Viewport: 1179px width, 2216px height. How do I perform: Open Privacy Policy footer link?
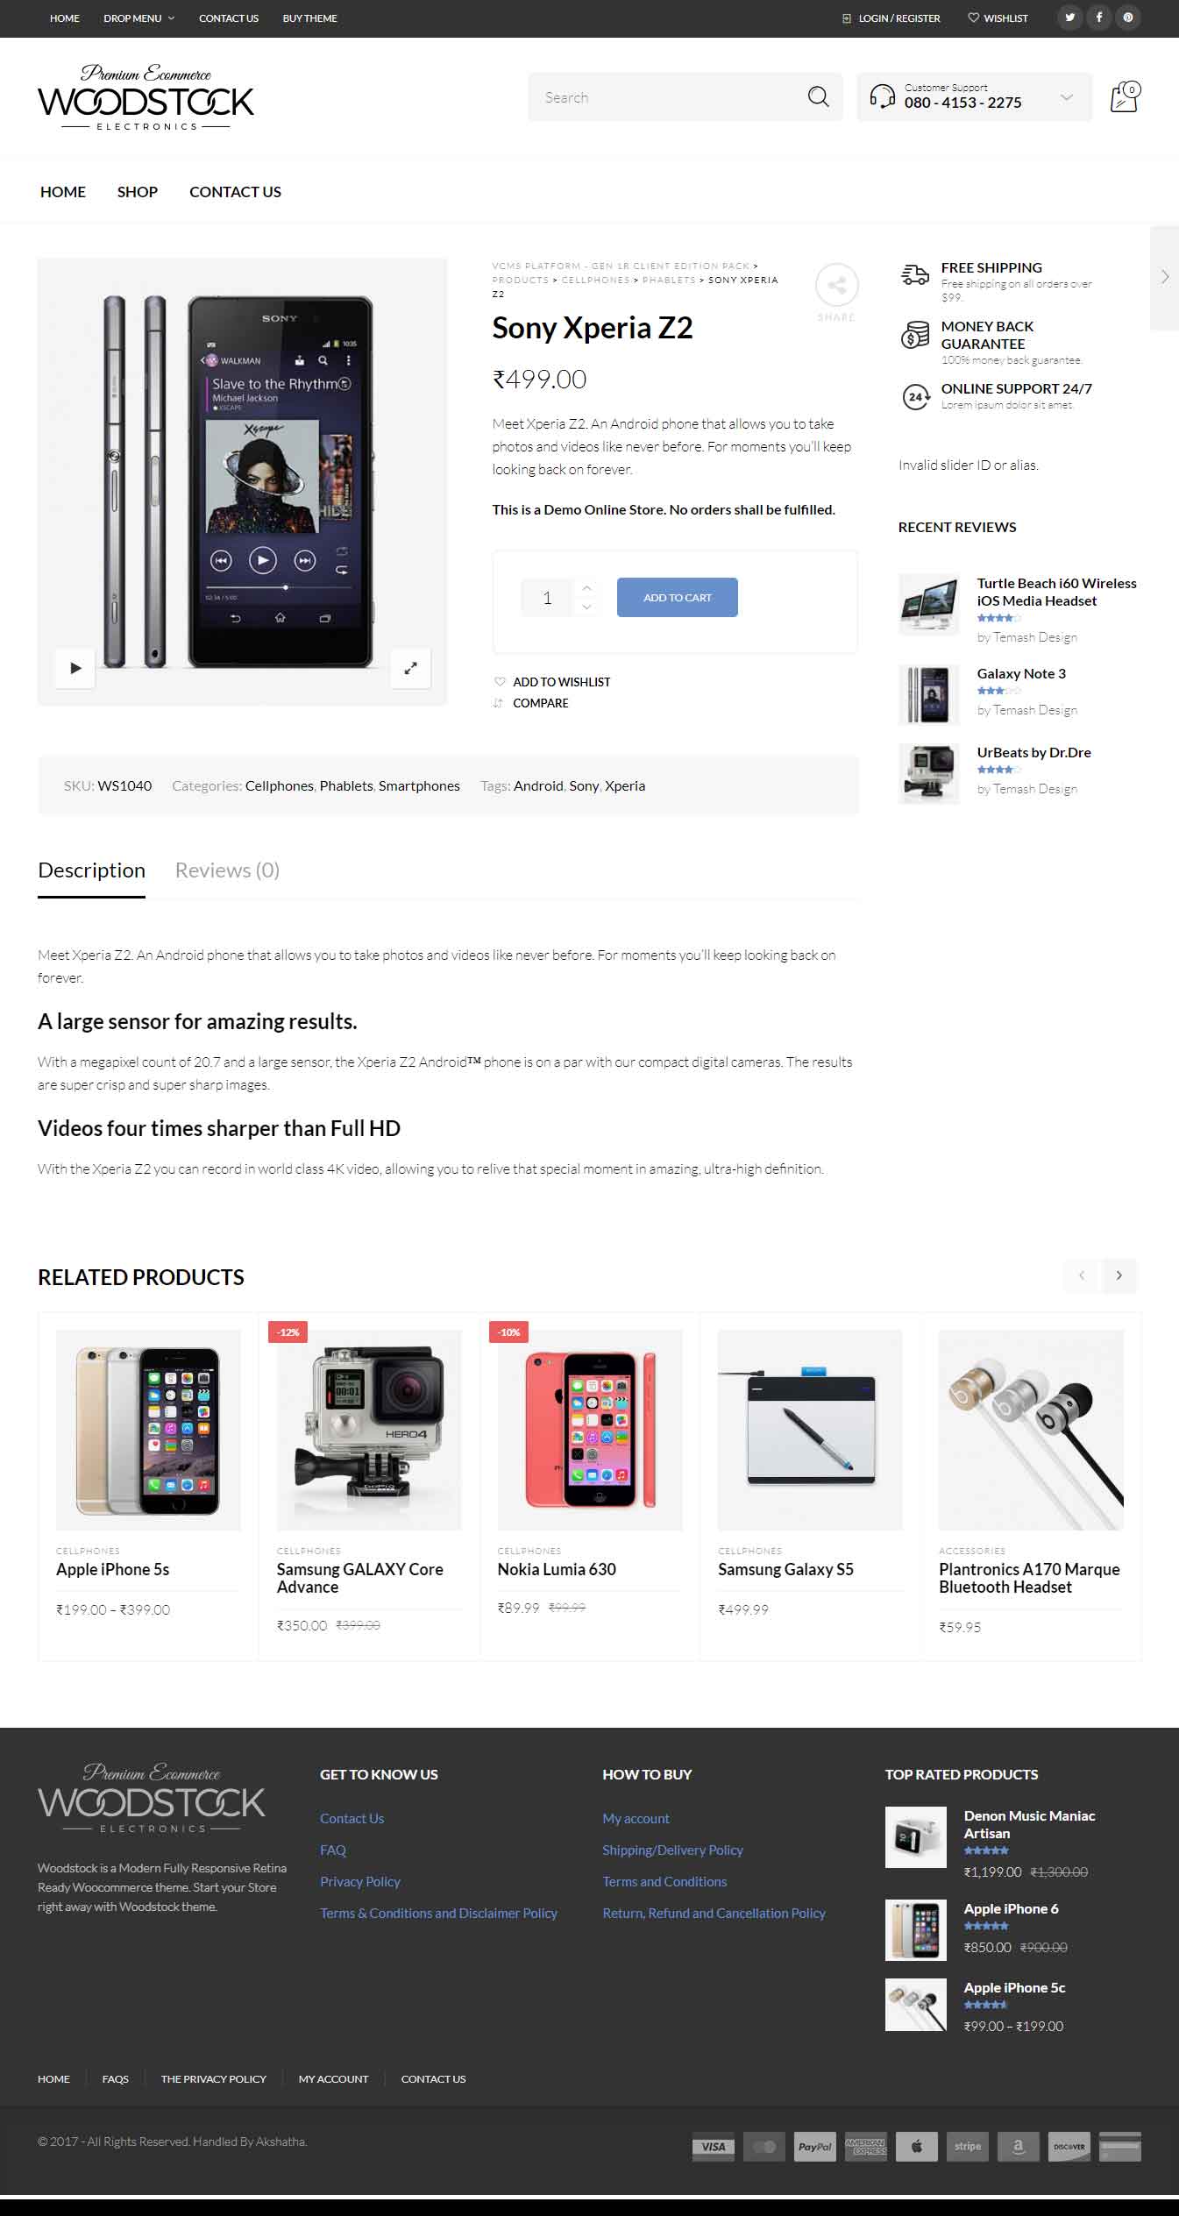tap(360, 1881)
